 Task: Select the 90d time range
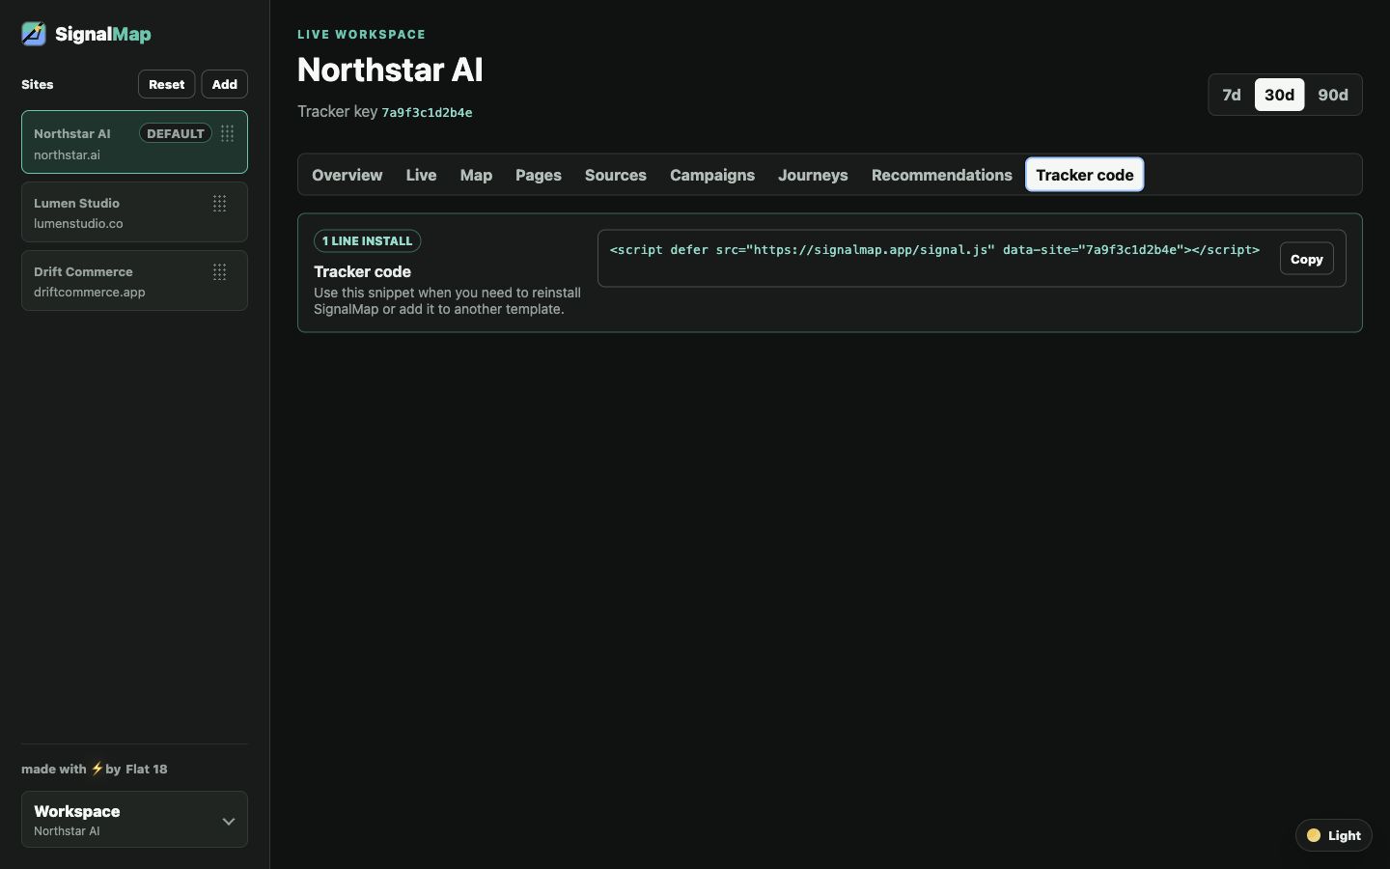pos(1333,95)
